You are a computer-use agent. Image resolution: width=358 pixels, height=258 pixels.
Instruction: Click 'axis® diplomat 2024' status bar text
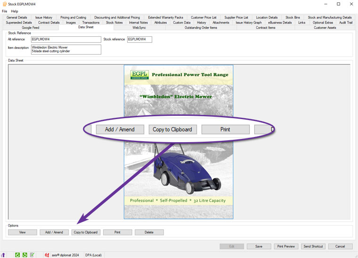coord(65,255)
